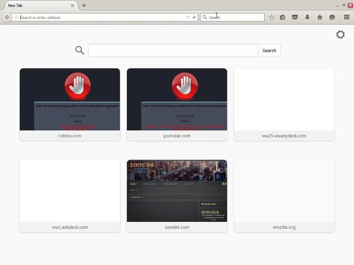Open the zone94.com tile thumbnail
The height and width of the screenshot is (265, 354).
point(177,191)
